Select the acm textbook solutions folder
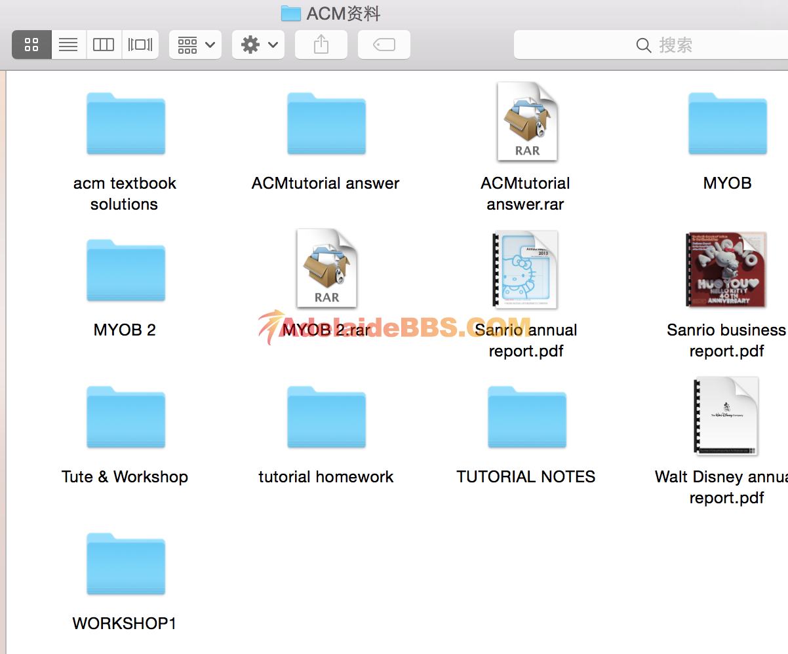Screen dimensions: 788x654 [125, 124]
